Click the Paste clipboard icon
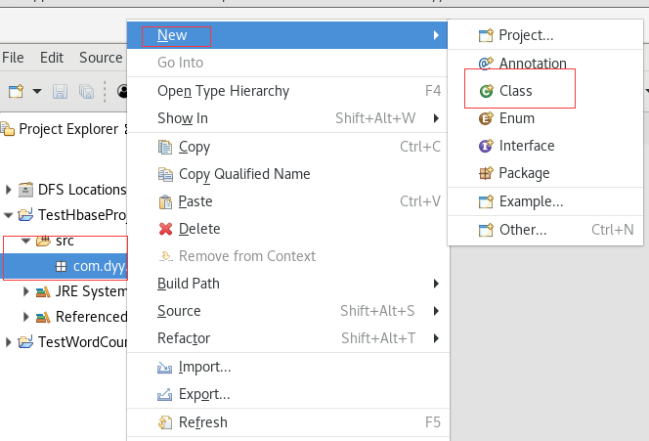This screenshot has width=649, height=441. [x=165, y=202]
